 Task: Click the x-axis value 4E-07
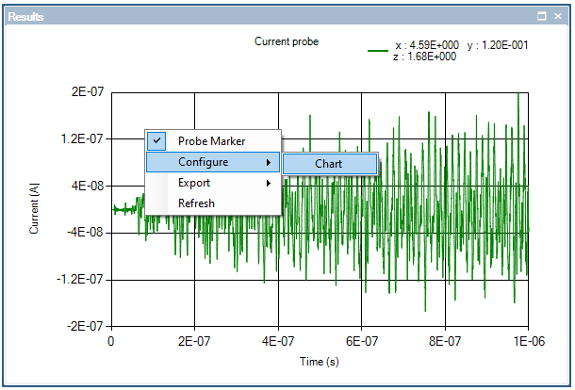click(x=278, y=341)
